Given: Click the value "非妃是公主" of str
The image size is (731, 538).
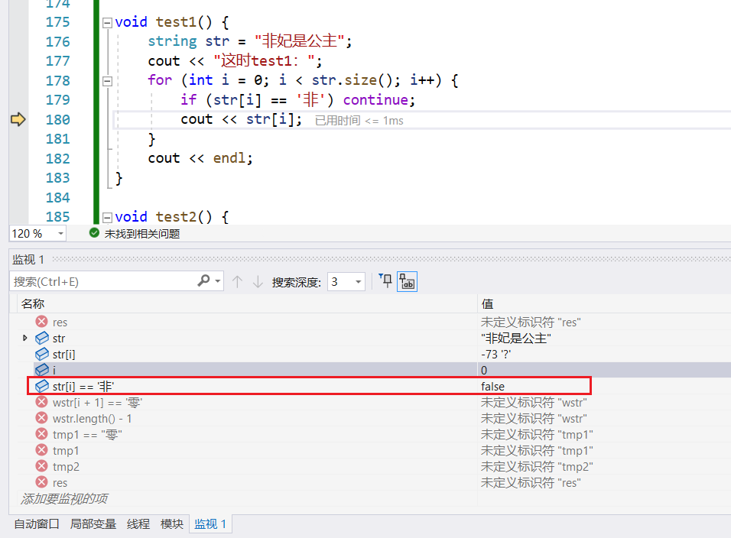Looking at the screenshot, I should pos(515,339).
